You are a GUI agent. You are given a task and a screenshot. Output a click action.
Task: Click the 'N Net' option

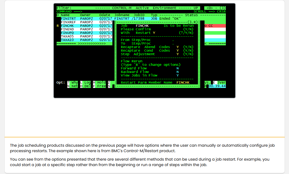pos(73,86)
